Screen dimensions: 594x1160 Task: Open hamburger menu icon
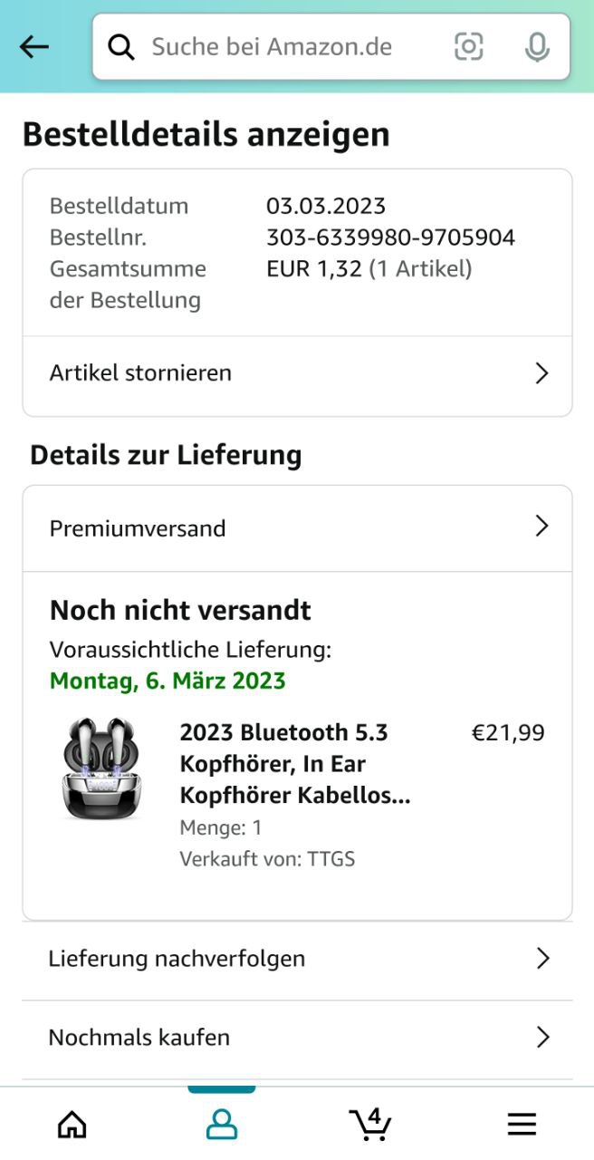pos(522,1125)
